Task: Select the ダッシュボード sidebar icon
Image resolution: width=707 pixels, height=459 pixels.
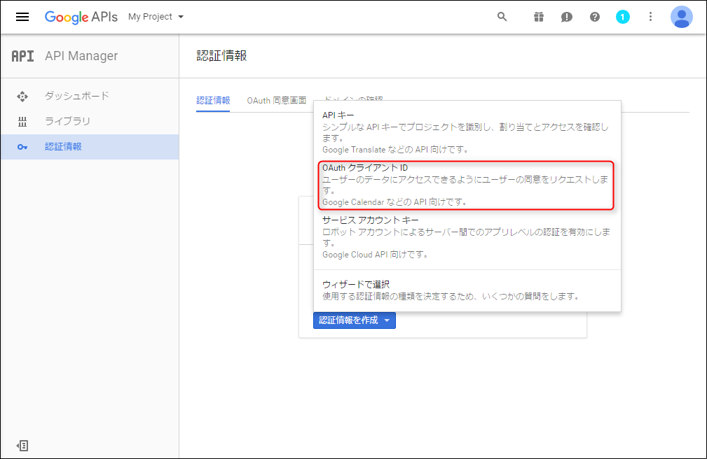Action: point(22,97)
